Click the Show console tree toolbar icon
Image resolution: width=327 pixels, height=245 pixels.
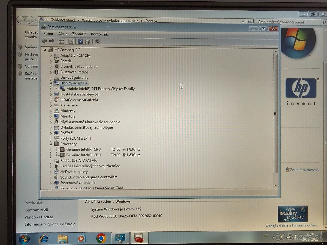click(61, 41)
